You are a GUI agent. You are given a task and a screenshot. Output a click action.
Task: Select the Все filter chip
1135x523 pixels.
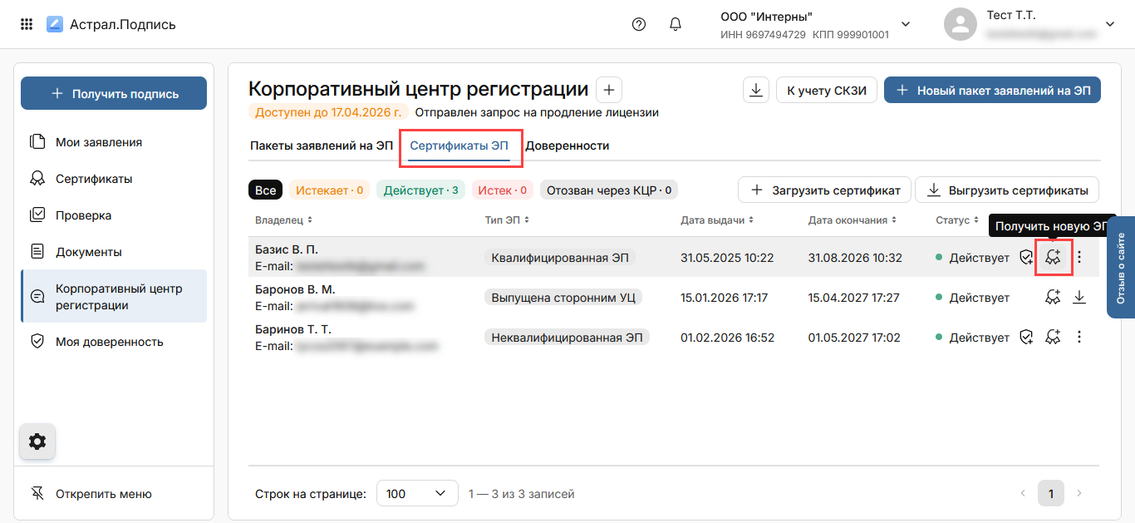click(265, 190)
